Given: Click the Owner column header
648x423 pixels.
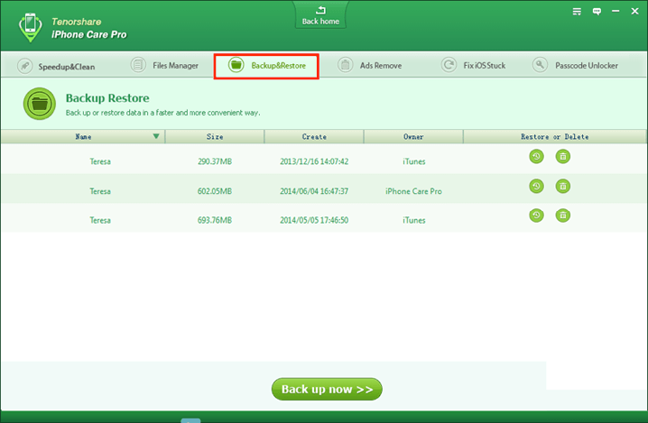Looking at the screenshot, I should 413,137.
